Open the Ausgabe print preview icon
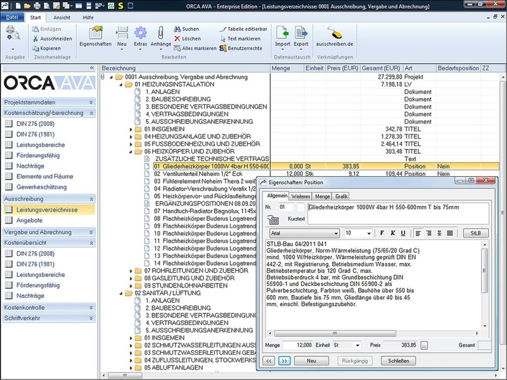The height and width of the screenshot is (380, 507). pos(13,33)
